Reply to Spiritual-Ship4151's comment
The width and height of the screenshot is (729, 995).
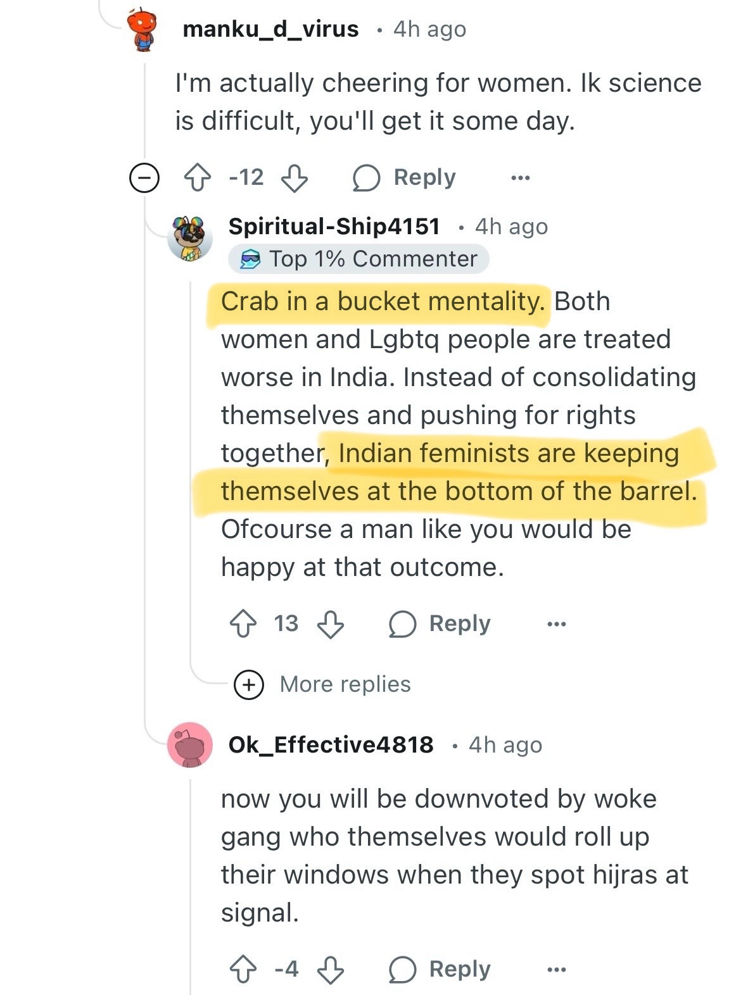440,624
